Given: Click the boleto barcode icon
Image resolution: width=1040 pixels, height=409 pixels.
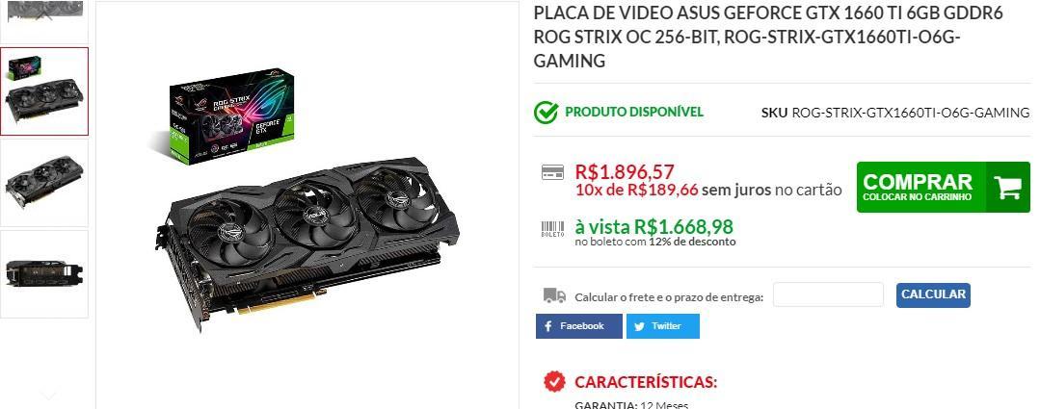Looking at the screenshot, I should [x=552, y=229].
